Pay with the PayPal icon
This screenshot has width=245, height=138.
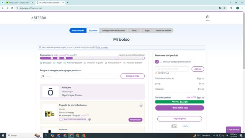tap(185, 126)
